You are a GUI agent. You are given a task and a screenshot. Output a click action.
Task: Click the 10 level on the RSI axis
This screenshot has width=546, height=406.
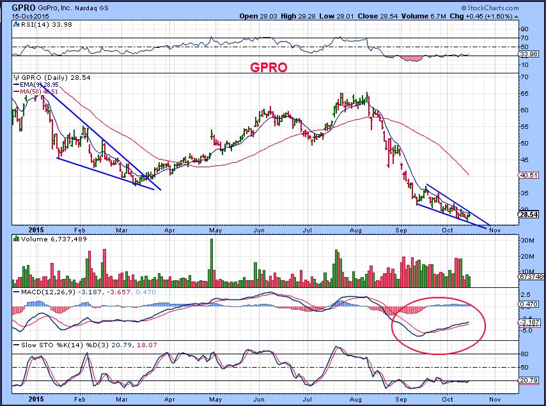click(x=525, y=65)
